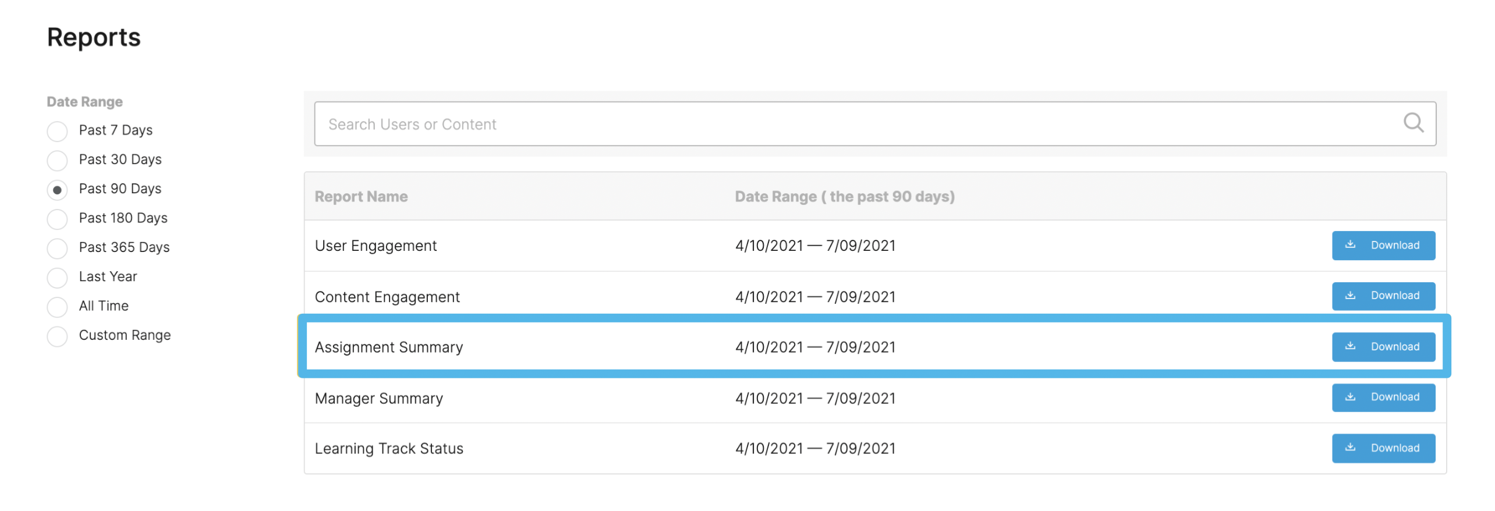
Task: Choose the All Time date range
Action: pos(57,307)
